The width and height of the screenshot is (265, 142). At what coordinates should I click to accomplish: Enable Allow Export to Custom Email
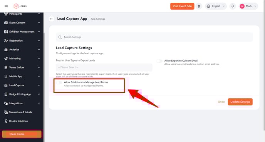pyautogui.click(x=159, y=61)
